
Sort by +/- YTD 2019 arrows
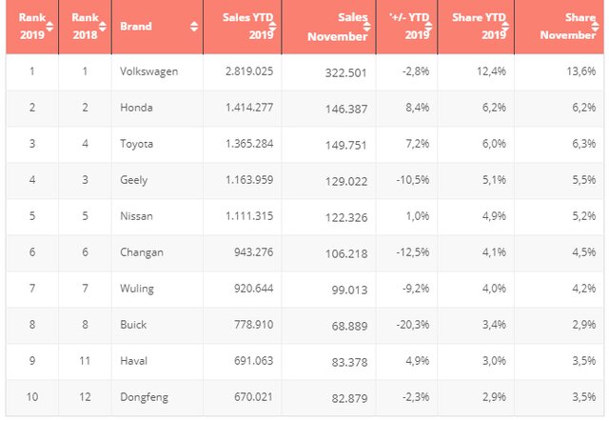[428, 27]
